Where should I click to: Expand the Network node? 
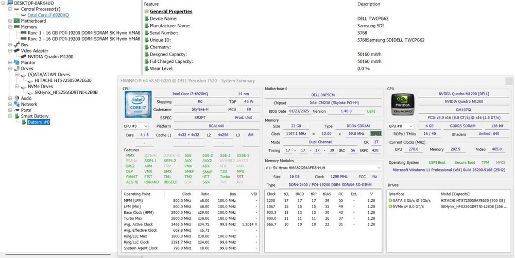pyautogui.click(x=10, y=104)
